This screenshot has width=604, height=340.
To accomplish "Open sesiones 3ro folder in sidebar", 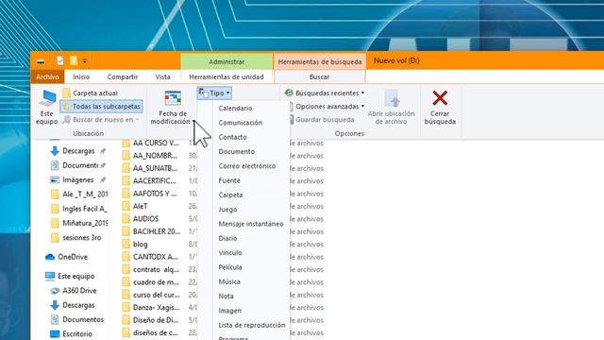I will tap(76, 238).
